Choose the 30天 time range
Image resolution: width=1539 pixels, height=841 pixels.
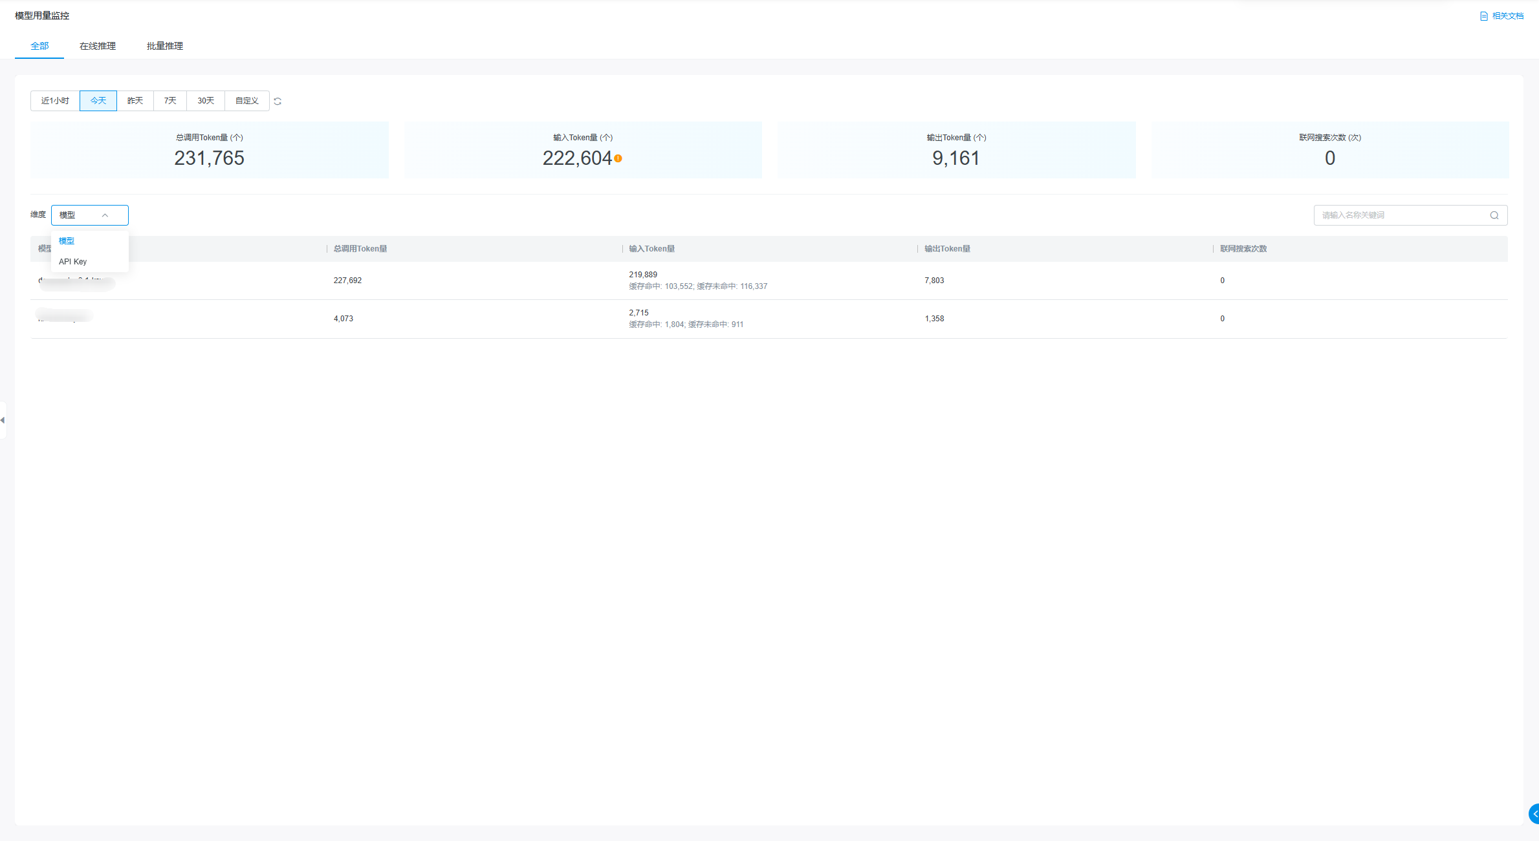[x=206, y=101]
